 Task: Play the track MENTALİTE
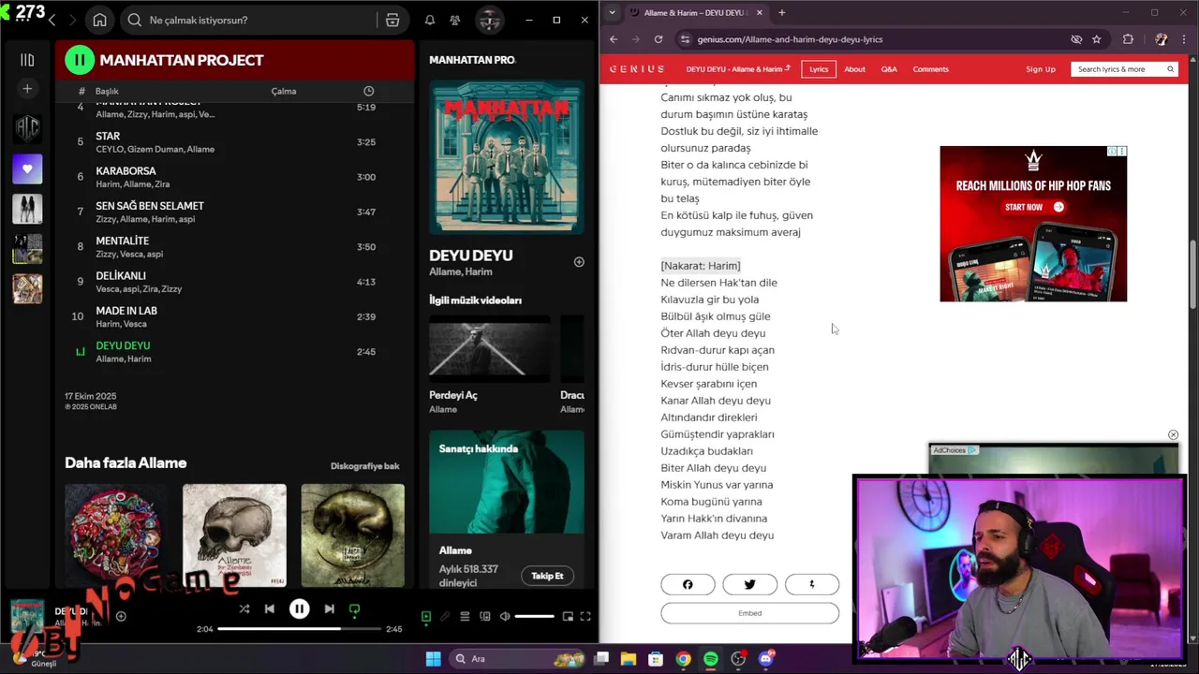click(234, 247)
